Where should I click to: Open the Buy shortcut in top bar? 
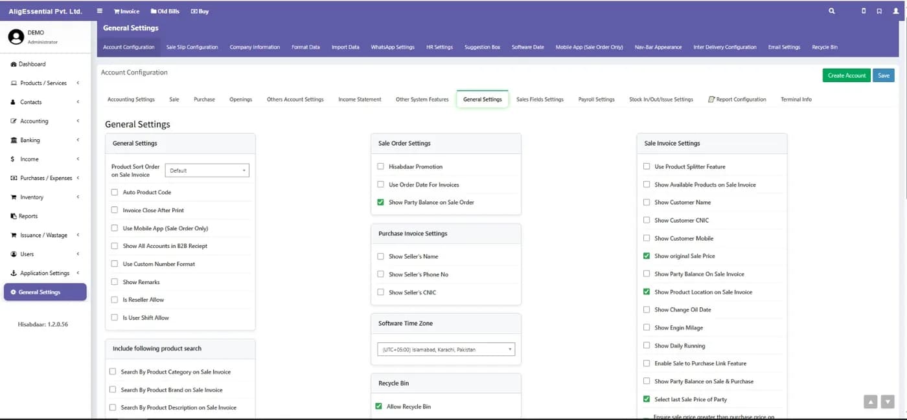tap(200, 11)
